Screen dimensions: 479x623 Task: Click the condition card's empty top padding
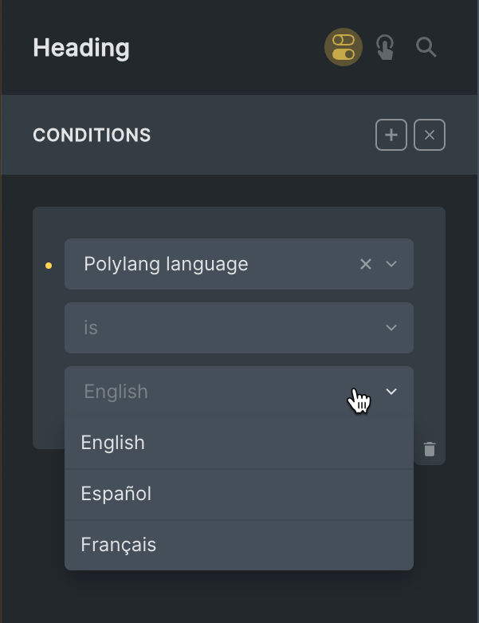pyautogui.click(x=239, y=222)
